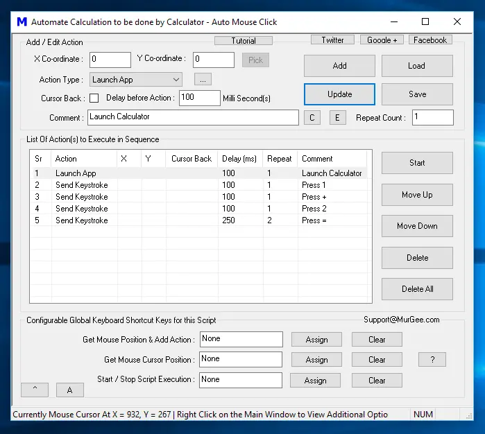
Task: Click the small C button beside Comment
Action: click(312, 118)
